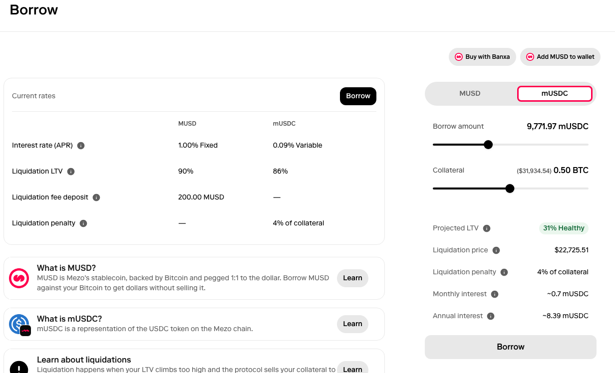Click the Collateral slider handle
Screen dimensions: 615x373
[x=510, y=188]
